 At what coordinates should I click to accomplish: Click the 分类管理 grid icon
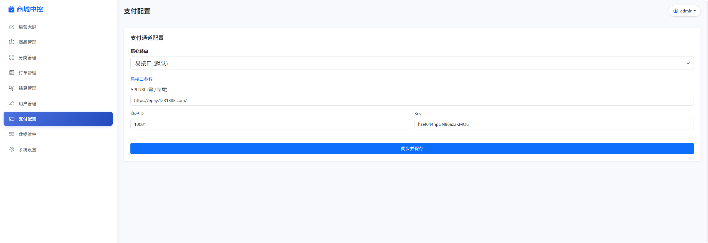coord(12,57)
